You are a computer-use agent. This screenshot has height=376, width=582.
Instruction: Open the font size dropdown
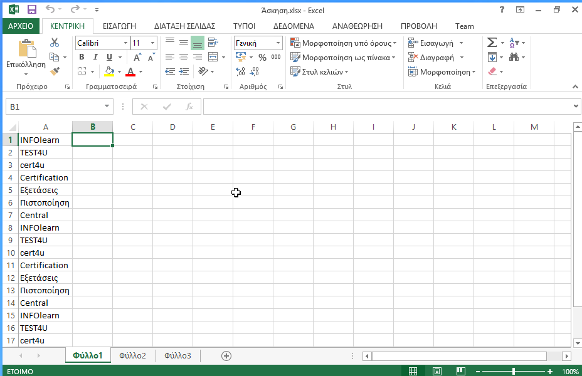coord(152,43)
